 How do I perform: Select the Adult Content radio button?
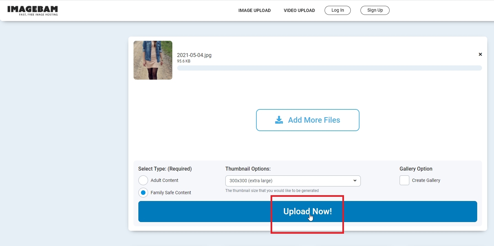143,180
